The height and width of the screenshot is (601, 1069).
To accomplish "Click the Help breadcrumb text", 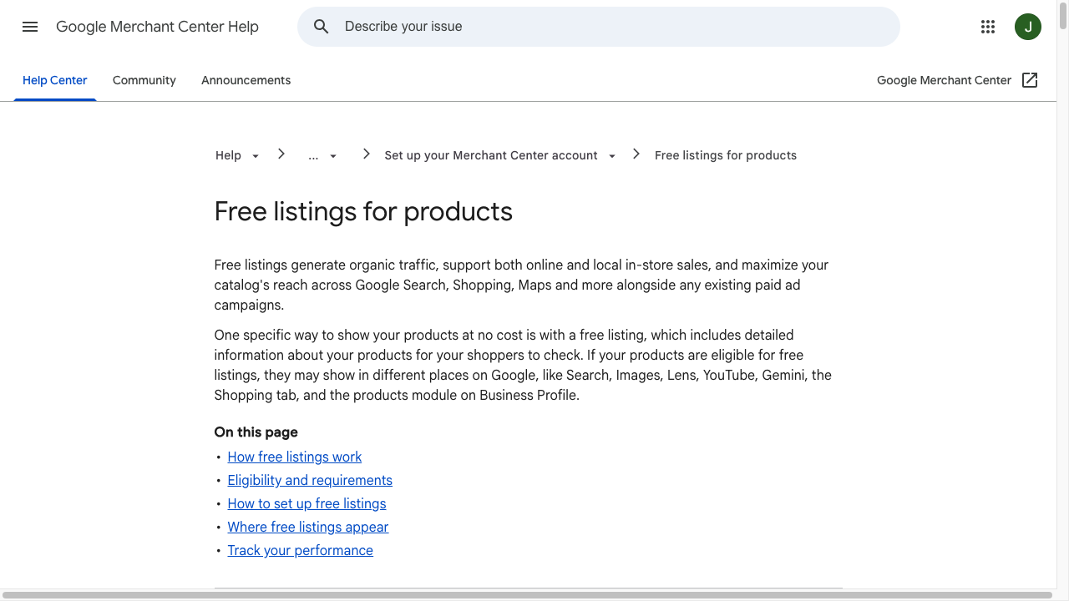I will coord(228,155).
